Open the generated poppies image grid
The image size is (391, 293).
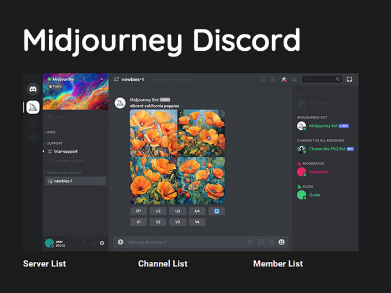177,157
